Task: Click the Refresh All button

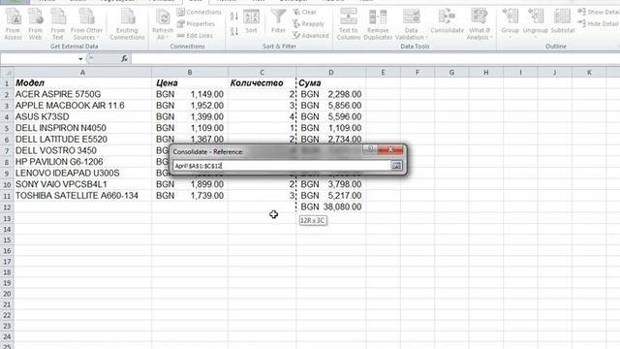Action: (163, 24)
